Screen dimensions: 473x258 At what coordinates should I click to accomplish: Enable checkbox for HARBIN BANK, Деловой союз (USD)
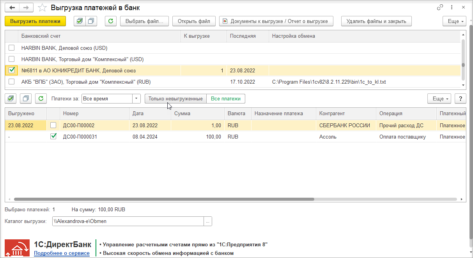coord(12,48)
